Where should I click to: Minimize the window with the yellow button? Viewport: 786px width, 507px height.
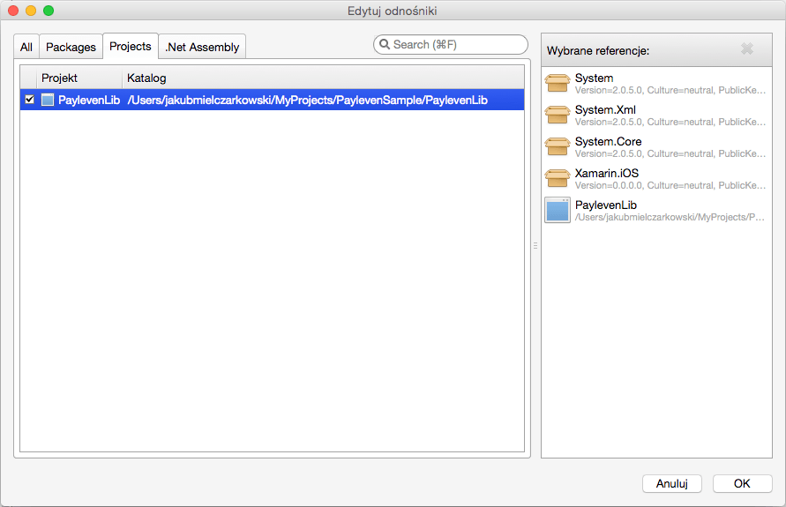pyautogui.click(x=31, y=11)
